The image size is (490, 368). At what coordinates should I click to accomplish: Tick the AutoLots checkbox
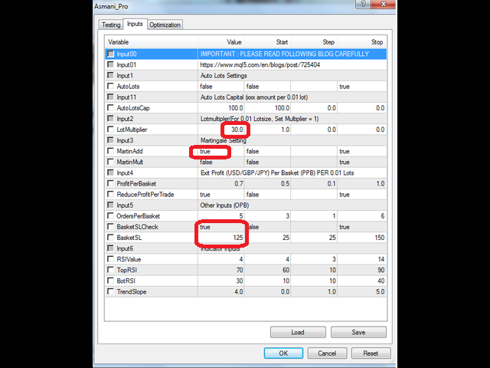[110, 86]
